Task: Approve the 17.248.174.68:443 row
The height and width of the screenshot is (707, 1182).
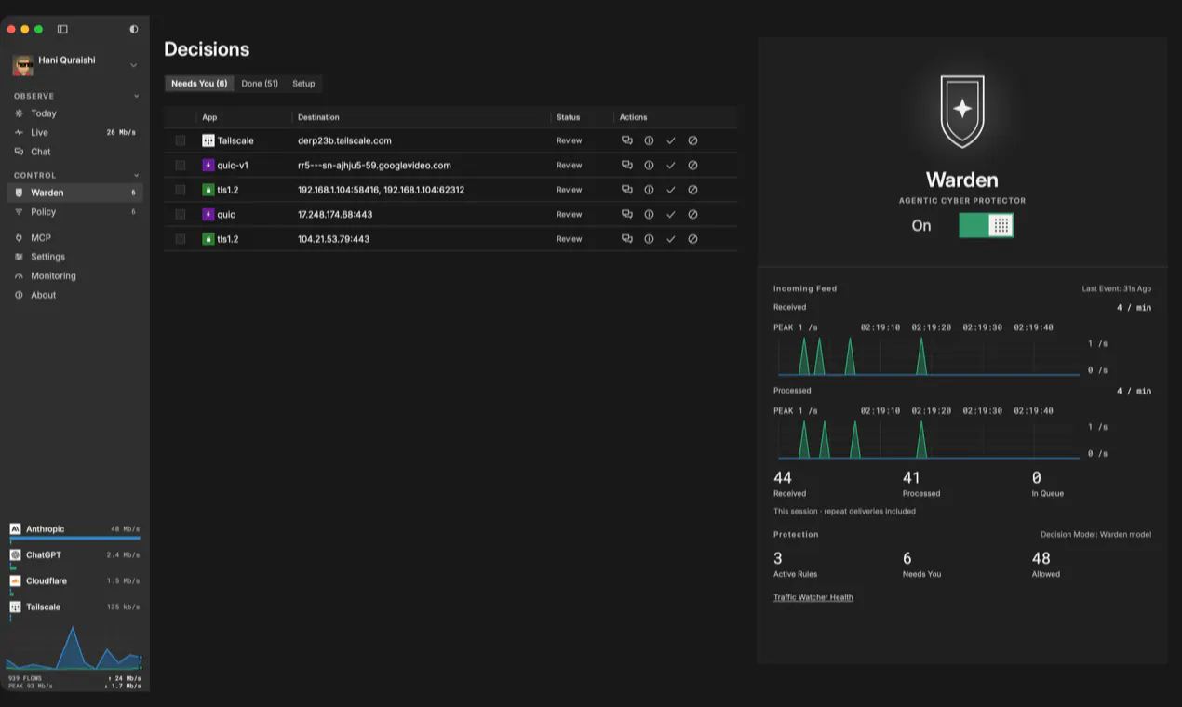Action: pos(670,214)
